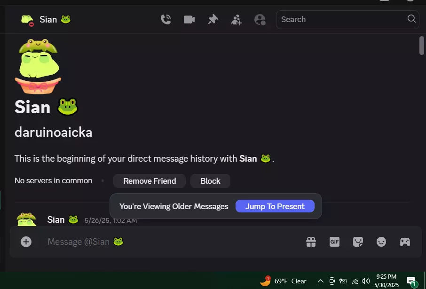Open pinned messages

(x=213, y=20)
